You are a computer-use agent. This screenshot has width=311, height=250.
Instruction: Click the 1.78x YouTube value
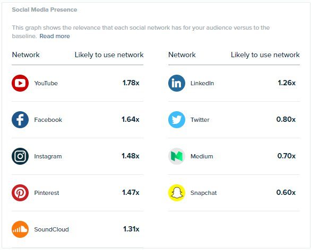[x=131, y=83]
